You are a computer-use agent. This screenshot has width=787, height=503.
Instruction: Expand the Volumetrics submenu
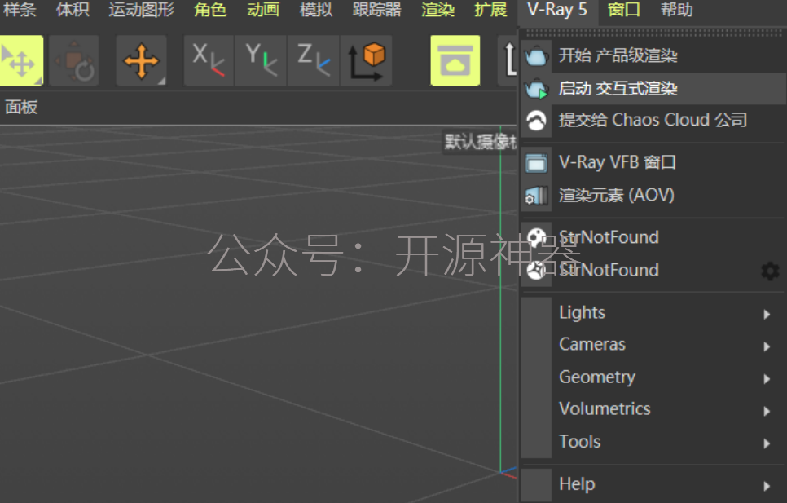(x=653, y=409)
